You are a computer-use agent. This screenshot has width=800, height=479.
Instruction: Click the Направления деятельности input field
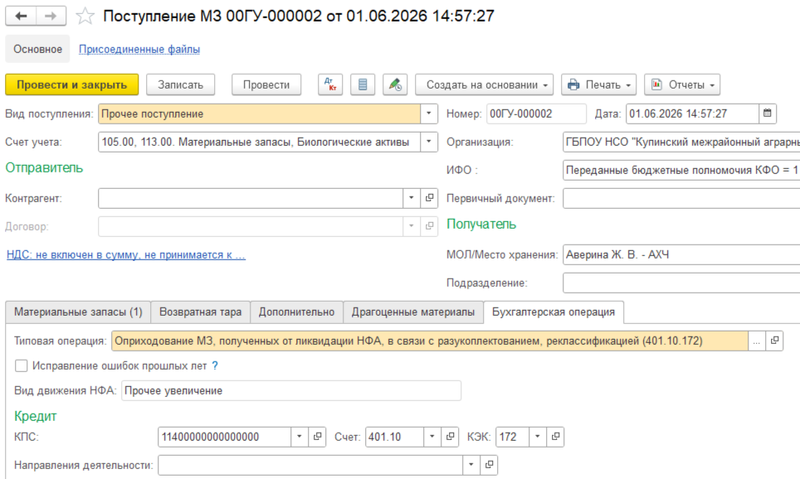click(x=310, y=465)
